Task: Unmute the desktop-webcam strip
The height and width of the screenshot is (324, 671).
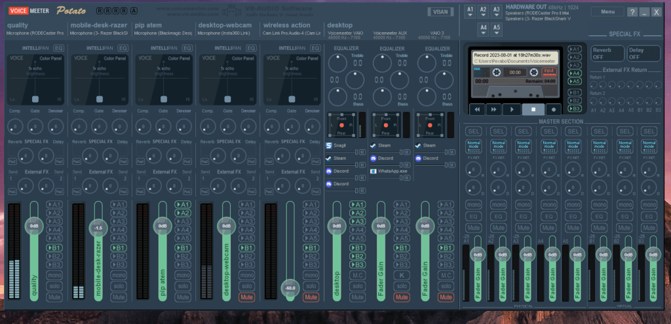Action: pyautogui.click(x=247, y=297)
